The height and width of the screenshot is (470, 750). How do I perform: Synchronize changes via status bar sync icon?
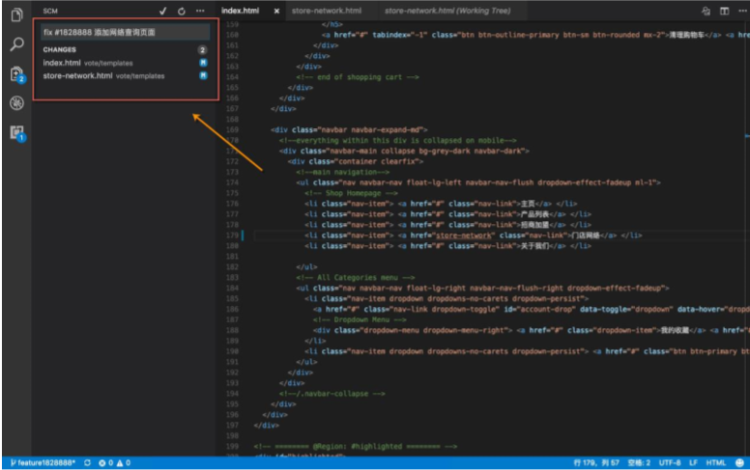point(87,463)
